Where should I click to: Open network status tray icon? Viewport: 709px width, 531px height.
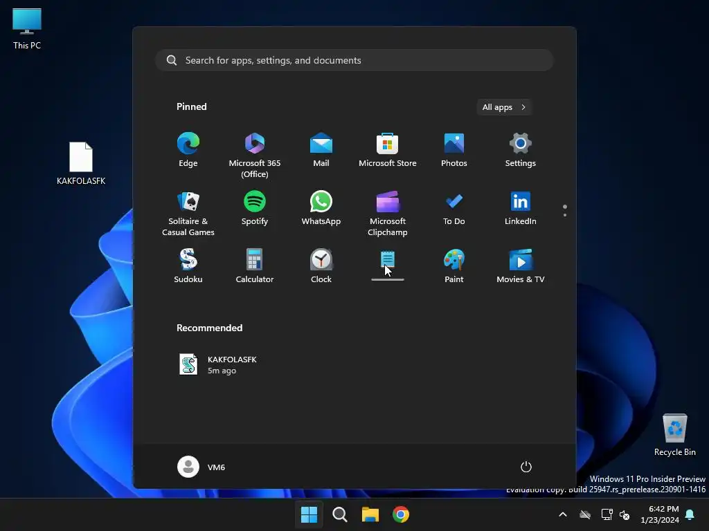(x=607, y=514)
